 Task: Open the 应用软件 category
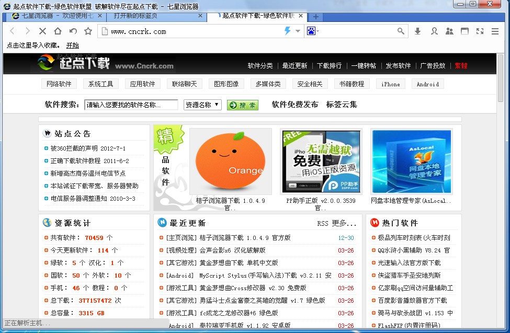[x=142, y=84]
